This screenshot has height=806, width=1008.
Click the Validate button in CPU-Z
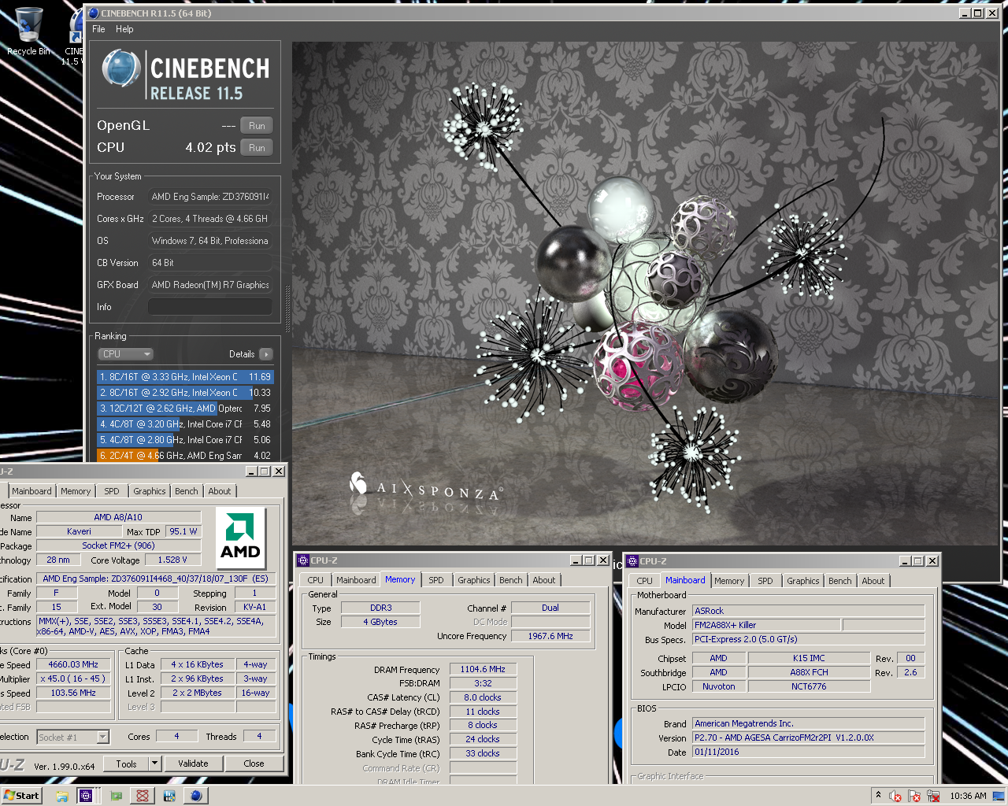193,763
